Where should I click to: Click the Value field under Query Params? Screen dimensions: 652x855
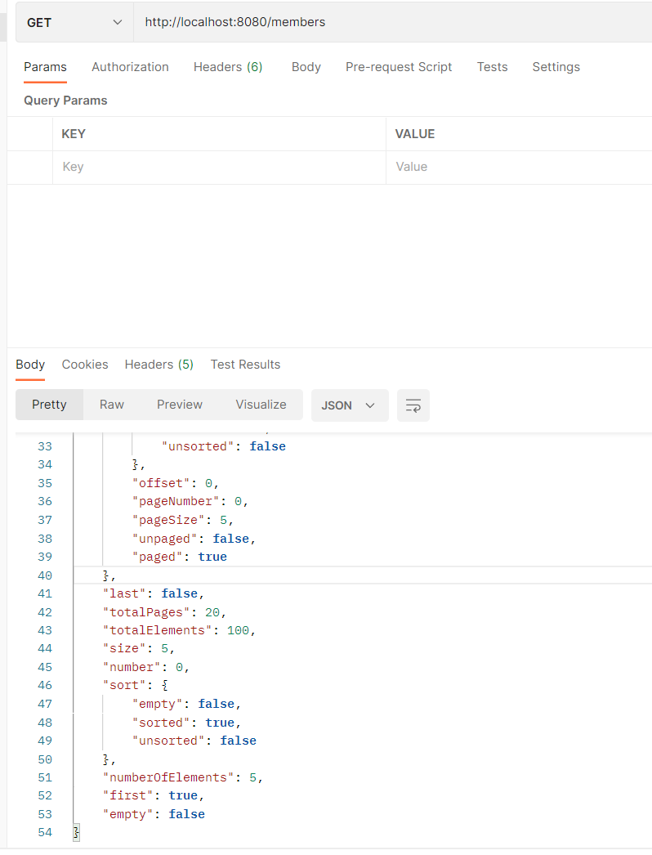pos(490,167)
